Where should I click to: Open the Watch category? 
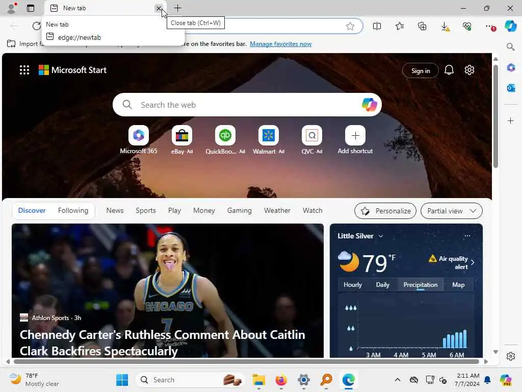click(312, 211)
